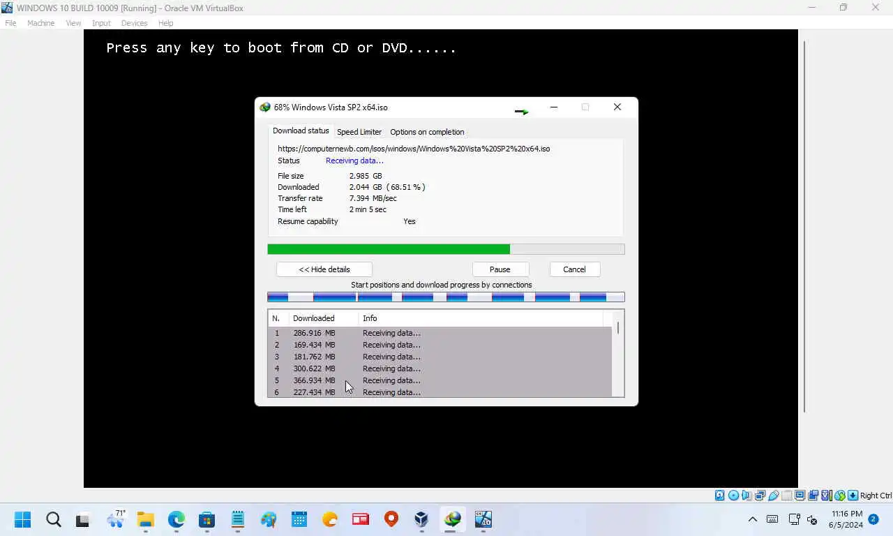Switch to Internet Download Manager taskbar icon
The width and height of the screenshot is (893, 536).
[453, 519]
